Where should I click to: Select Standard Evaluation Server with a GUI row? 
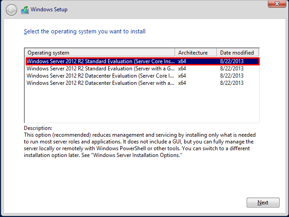(x=143, y=69)
